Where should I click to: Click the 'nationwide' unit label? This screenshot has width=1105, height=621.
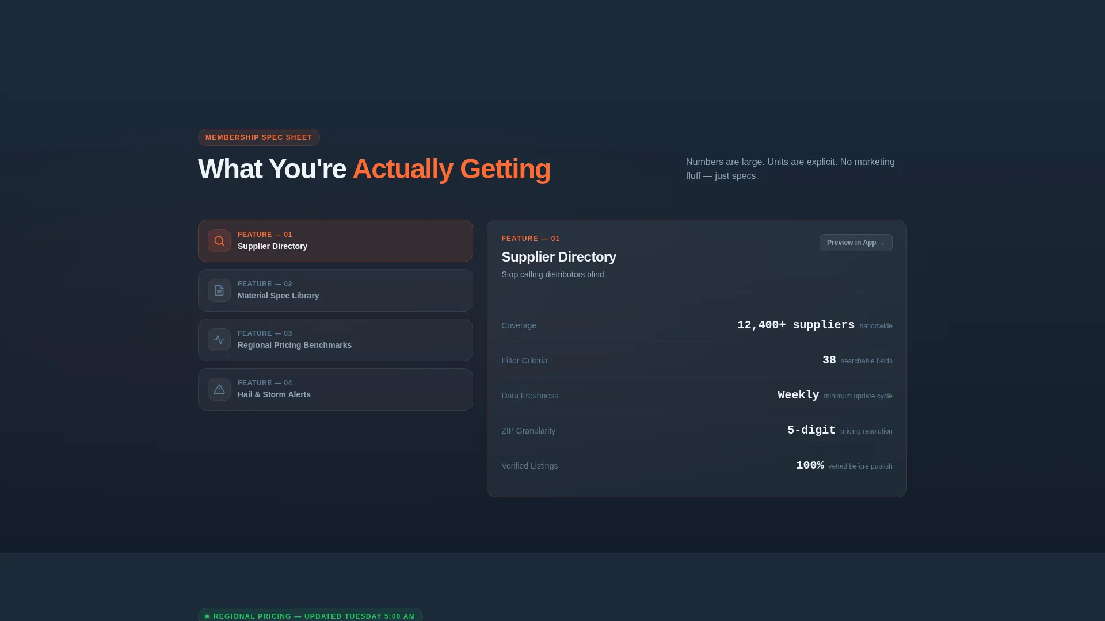point(876,326)
